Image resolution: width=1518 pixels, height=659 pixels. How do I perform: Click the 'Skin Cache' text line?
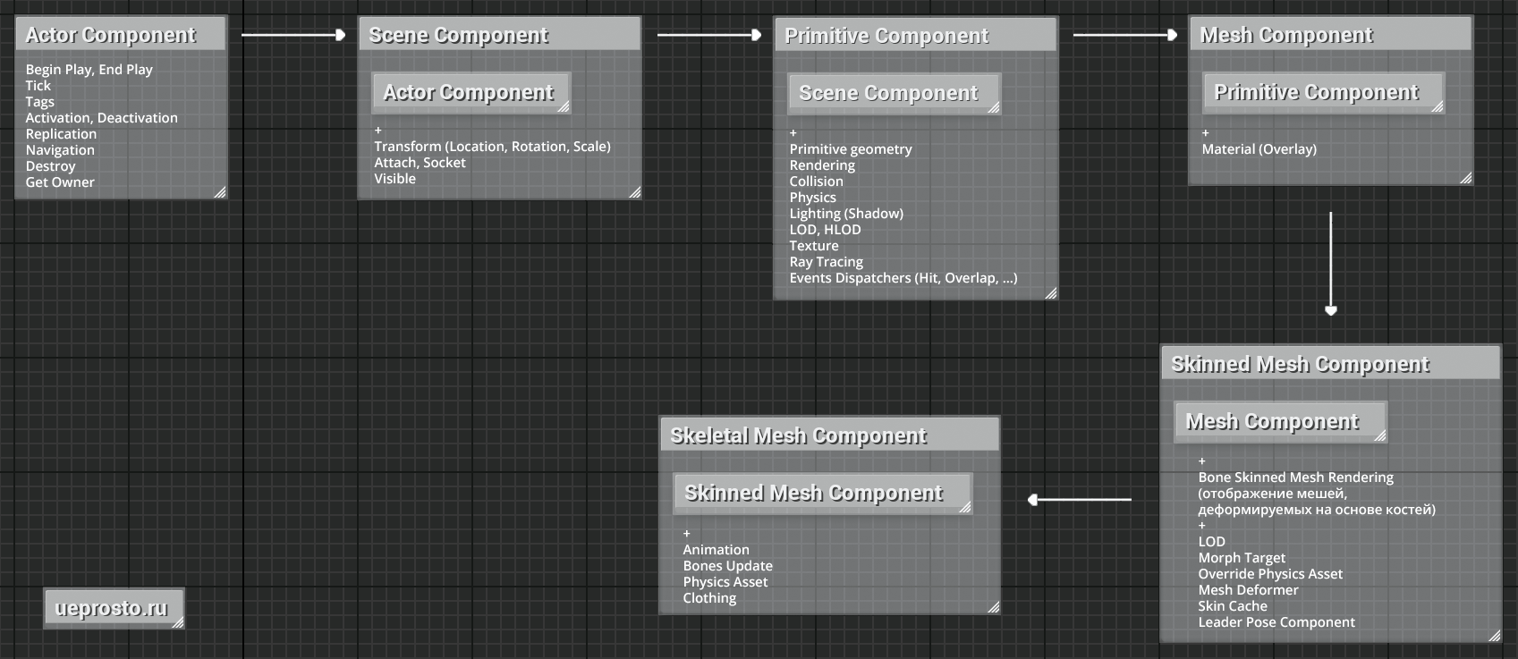1233,605
